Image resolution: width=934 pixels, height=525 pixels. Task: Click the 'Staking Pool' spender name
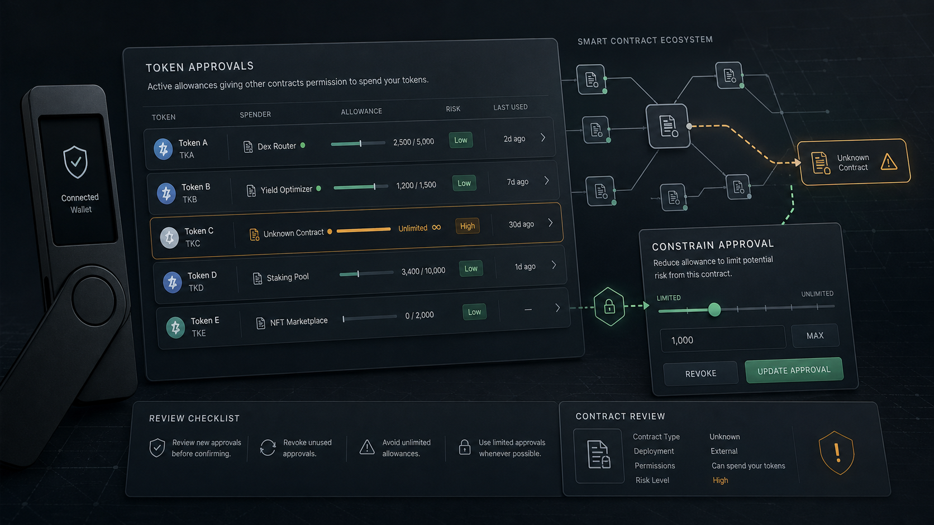(x=288, y=277)
